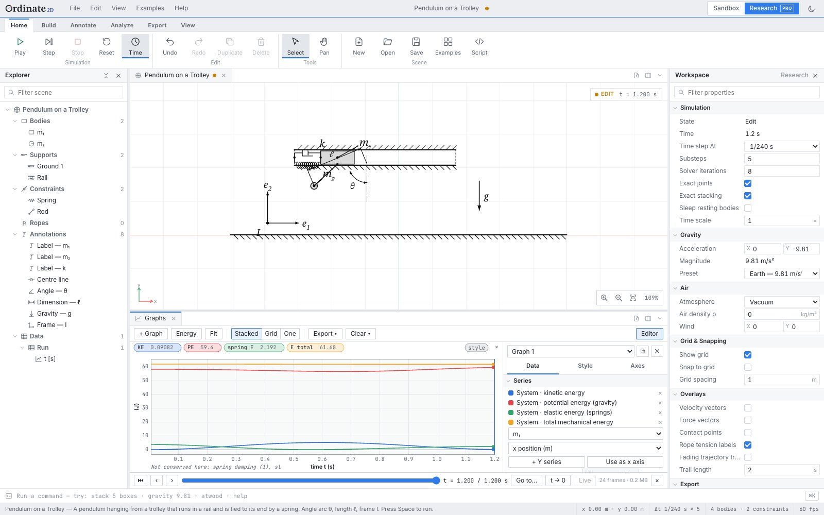Fit the scene to view
824x515 pixels.
pyautogui.click(x=633, y=298)
